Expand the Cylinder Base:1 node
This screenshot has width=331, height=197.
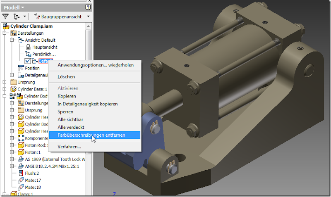(x=5, y=89)
